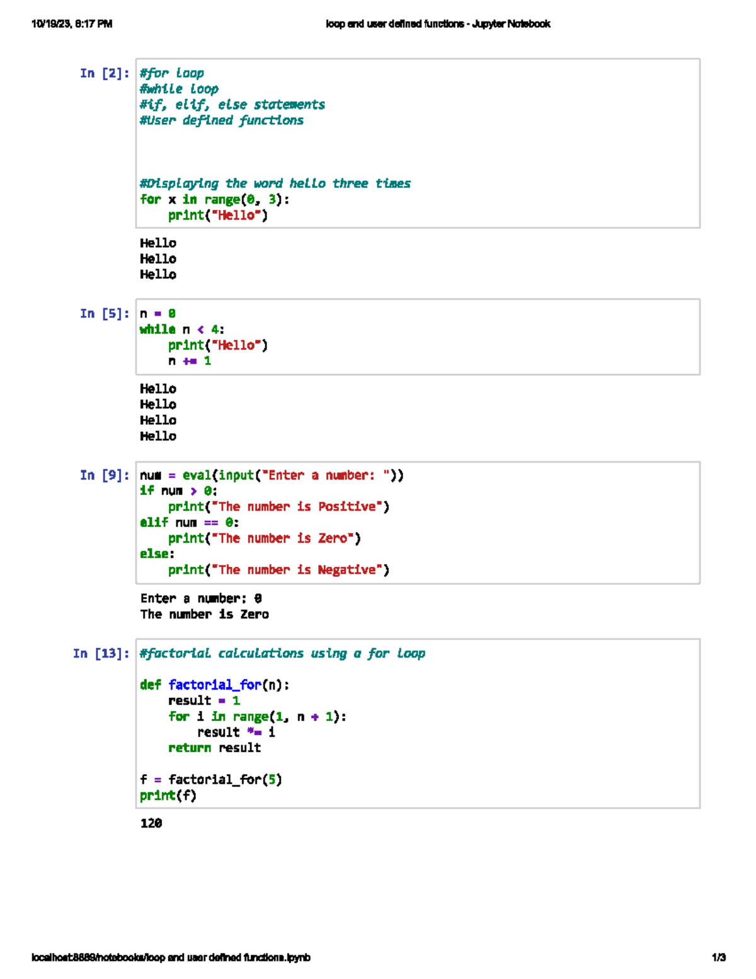Click the 'f = factorial_for(5)' line

pyautogui.click(x=211, y=779)
